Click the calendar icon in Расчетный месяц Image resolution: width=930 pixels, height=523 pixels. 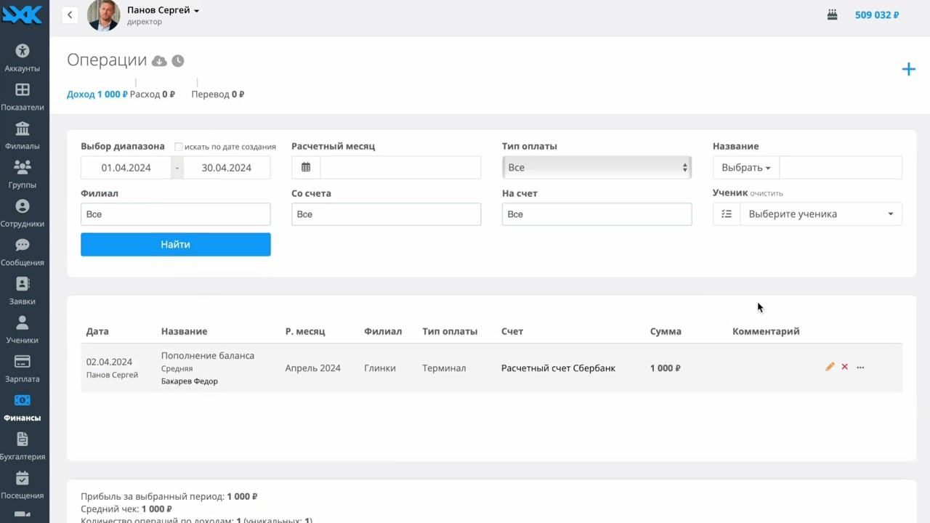coord(306,167)
